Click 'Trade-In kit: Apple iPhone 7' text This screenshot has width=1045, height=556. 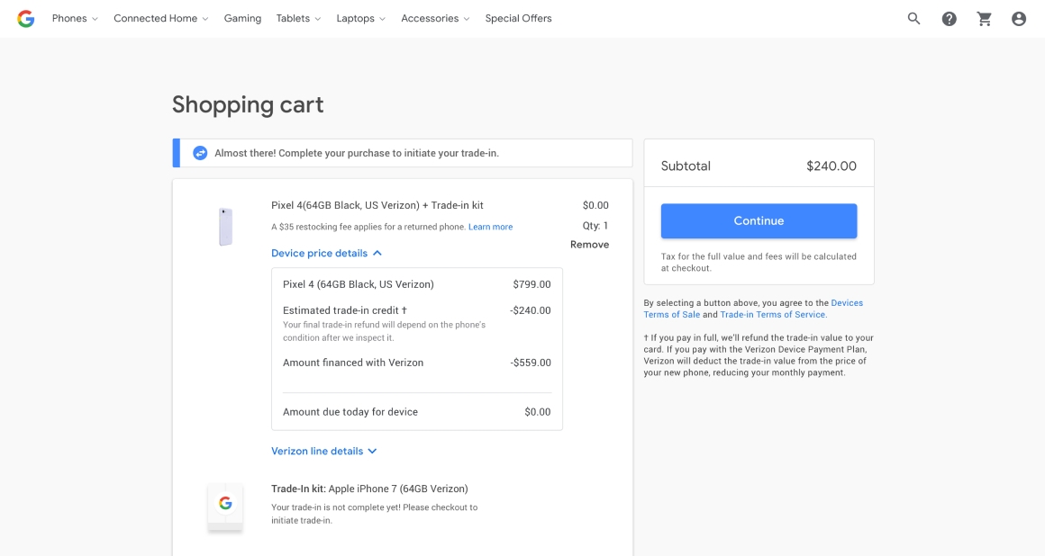370,489
